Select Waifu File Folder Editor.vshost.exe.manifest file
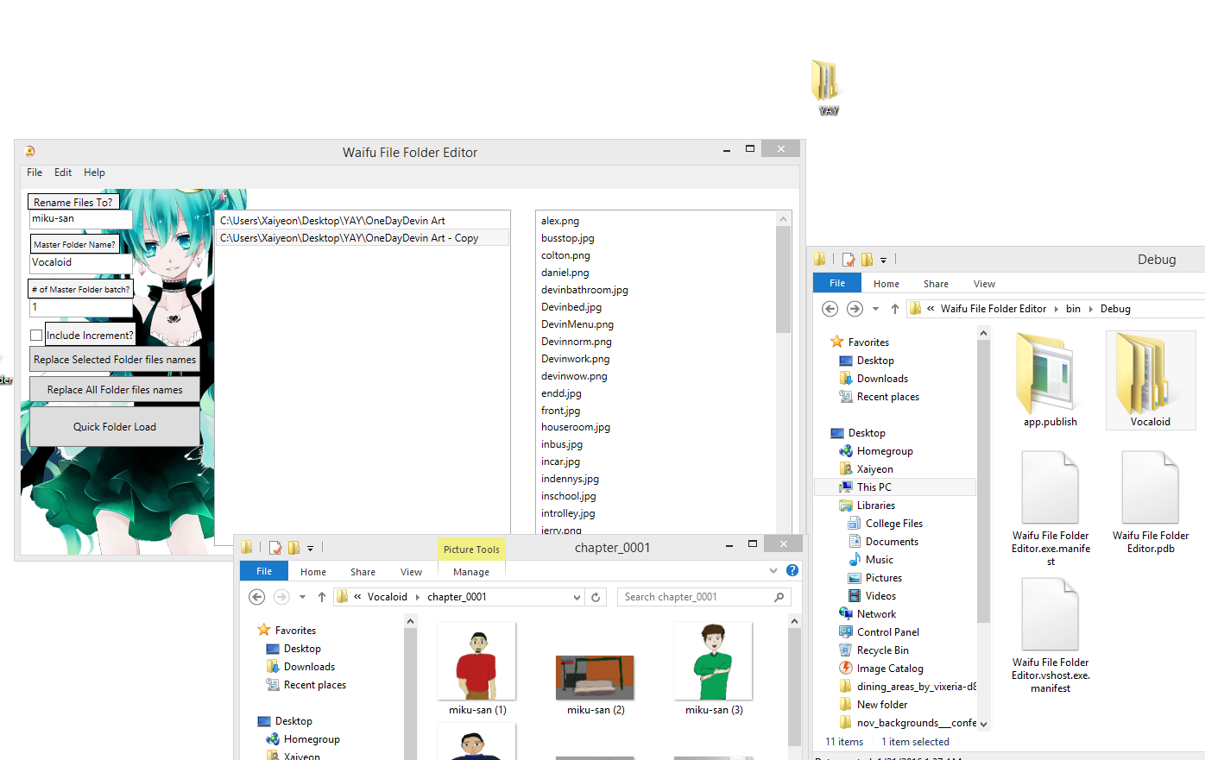Viewport: 1205px width, 760px height. [x=1050, y=636]
